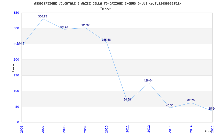This screenshot has height=134, width=215.
Task: Click the 2008 x-axis tick label
Action: click(64, 129)
